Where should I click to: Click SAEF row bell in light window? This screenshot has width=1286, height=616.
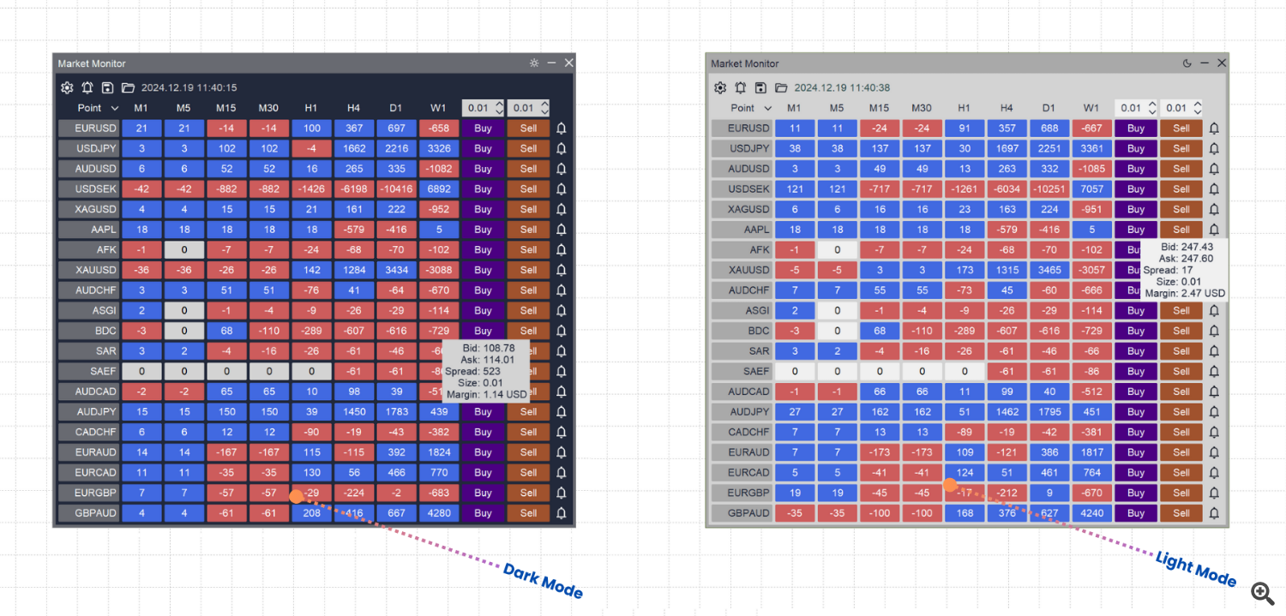1215,371
